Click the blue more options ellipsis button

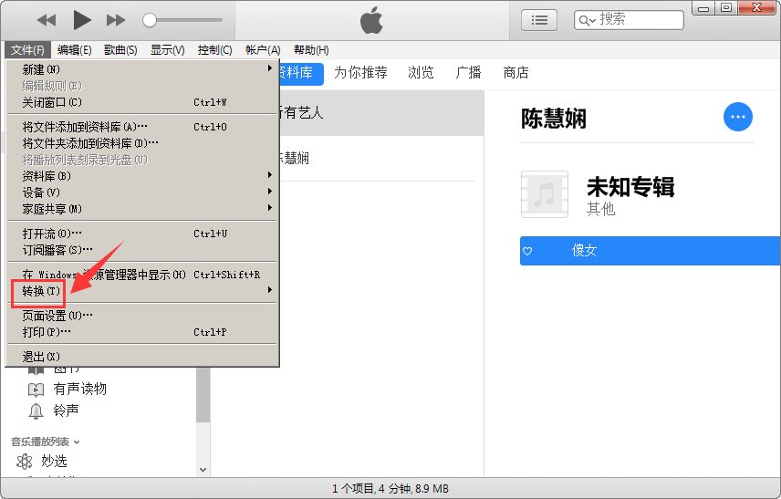[x=738, y=117]
